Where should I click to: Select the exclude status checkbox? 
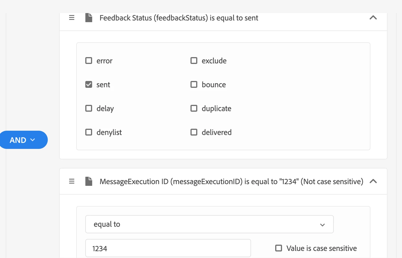point(194,61)
